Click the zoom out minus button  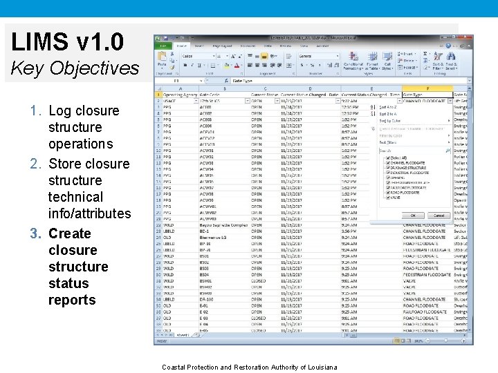(x=428, y=341)
